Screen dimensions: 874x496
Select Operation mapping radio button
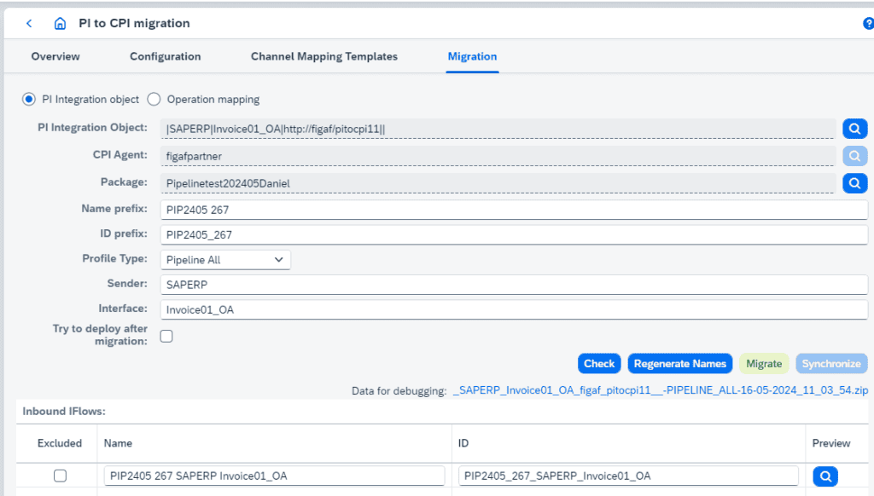pyautogui.click(x=154, y=99)
